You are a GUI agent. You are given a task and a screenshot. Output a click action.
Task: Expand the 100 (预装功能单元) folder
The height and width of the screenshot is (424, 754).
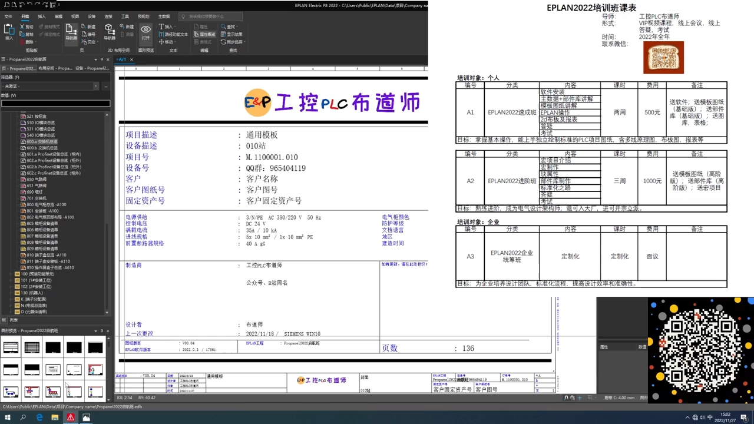[12, 274]
